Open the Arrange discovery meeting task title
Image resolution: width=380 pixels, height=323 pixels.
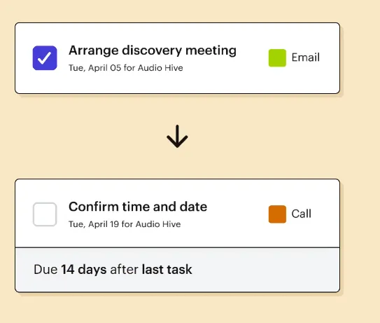153,50
